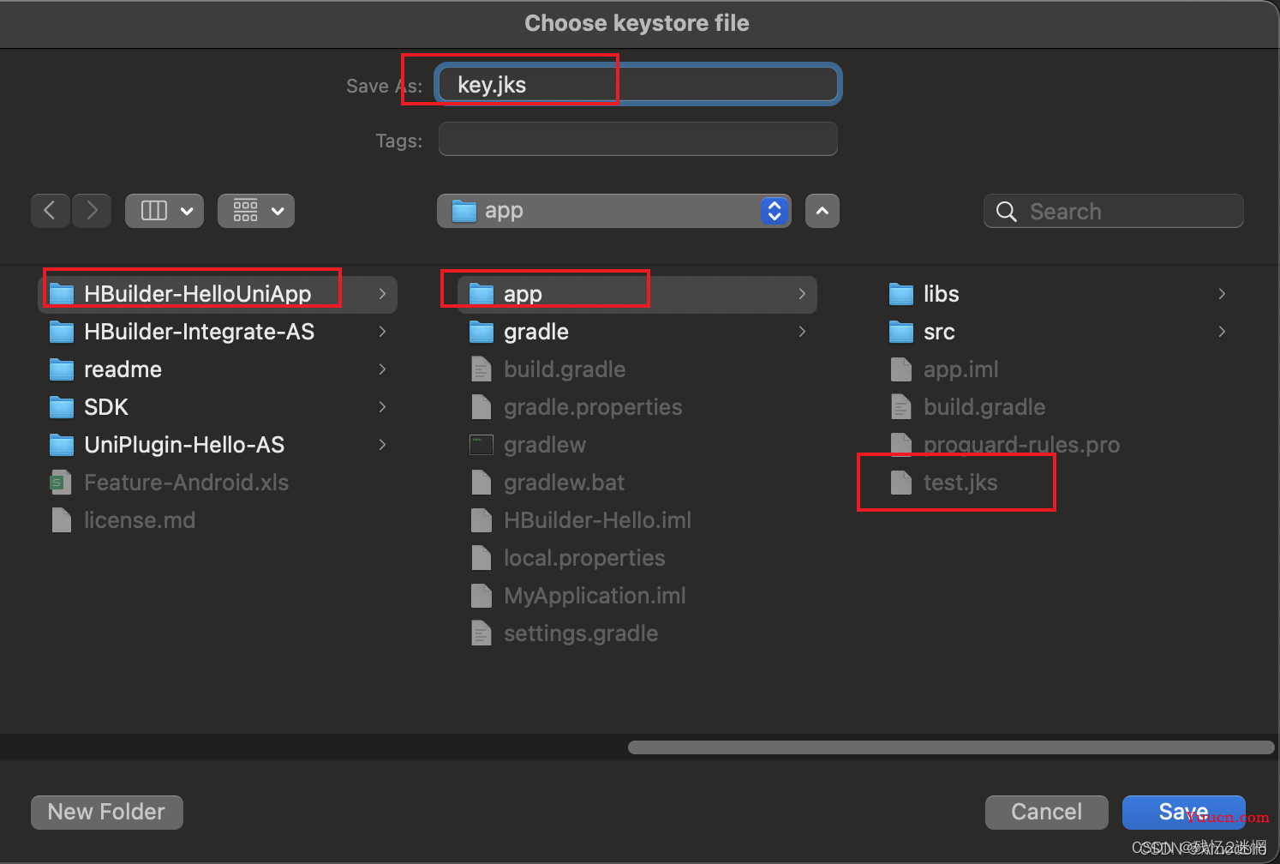Collapse the dialog with the up-caret button

[x=822, y=211]
